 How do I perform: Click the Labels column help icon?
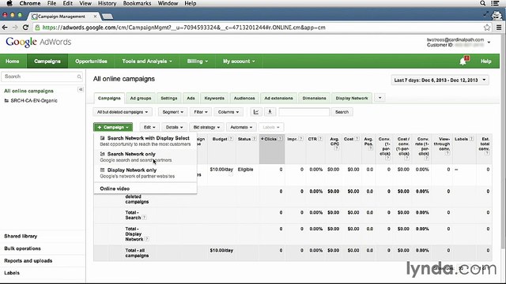[471, 139]
